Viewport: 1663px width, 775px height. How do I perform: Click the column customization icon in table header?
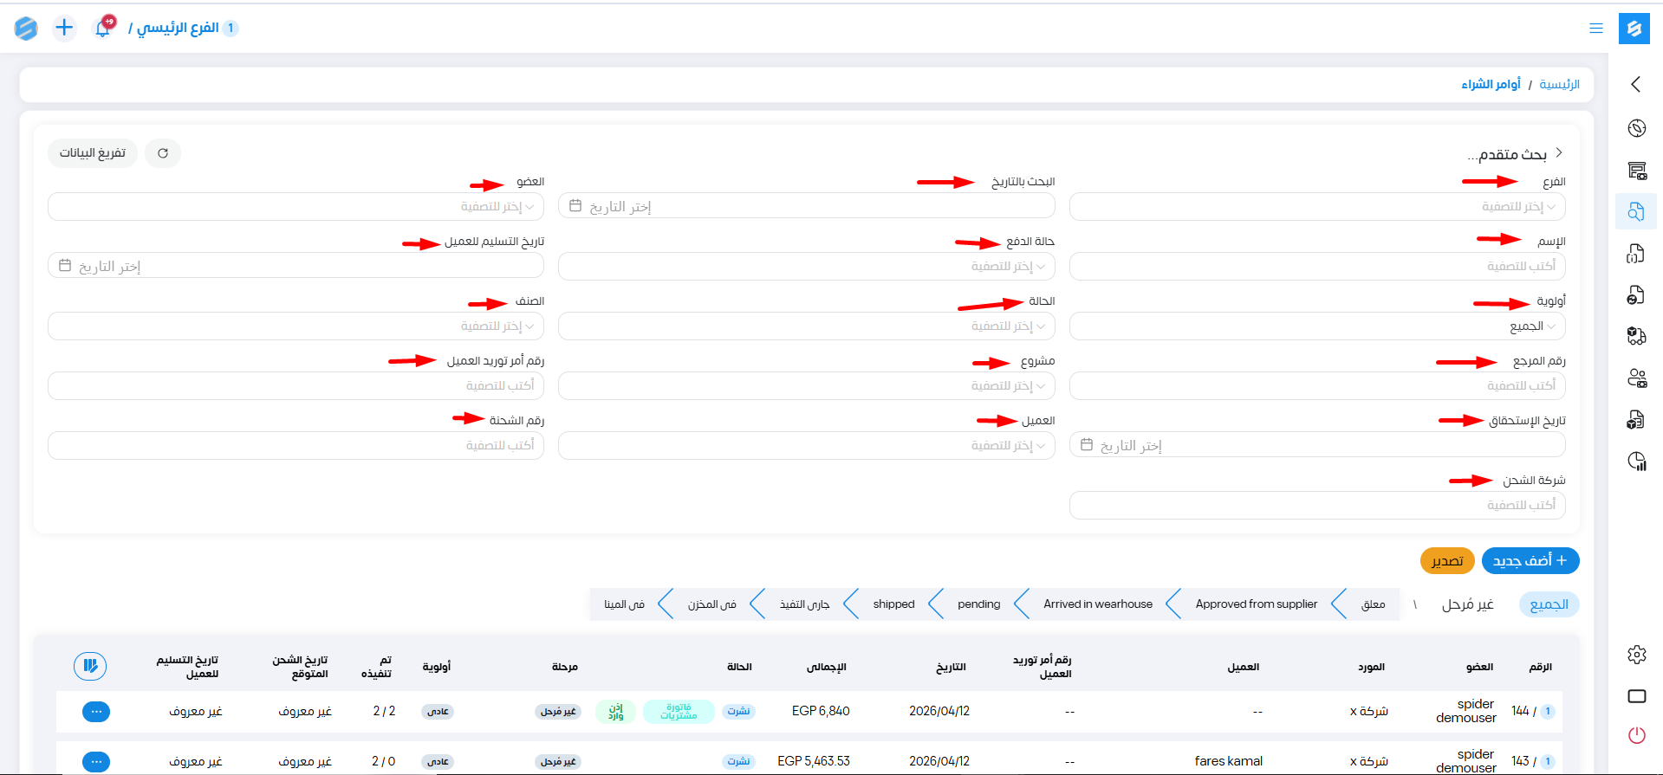[90, 666]
